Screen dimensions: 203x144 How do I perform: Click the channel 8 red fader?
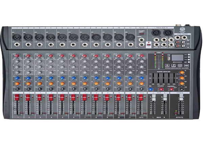[x=96, y=97]
